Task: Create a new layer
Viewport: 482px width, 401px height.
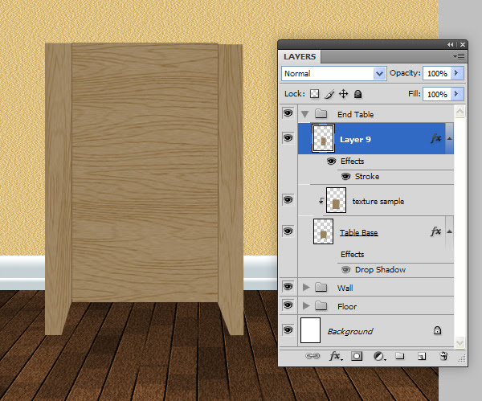Action: pos(422,357)
